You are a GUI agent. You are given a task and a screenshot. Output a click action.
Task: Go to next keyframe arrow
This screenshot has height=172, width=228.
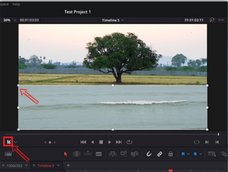pos(54,142)
